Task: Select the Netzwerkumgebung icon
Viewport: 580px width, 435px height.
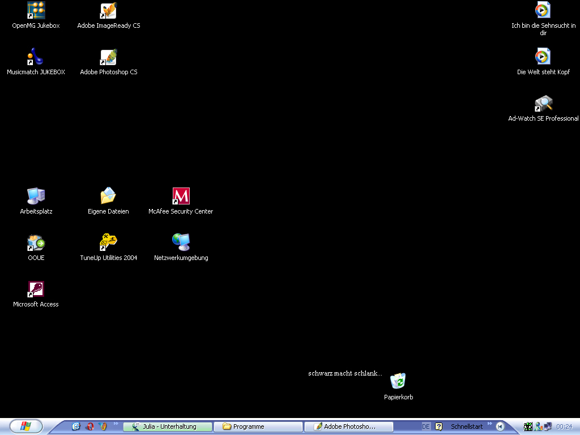Action: (x=181, y=244)
